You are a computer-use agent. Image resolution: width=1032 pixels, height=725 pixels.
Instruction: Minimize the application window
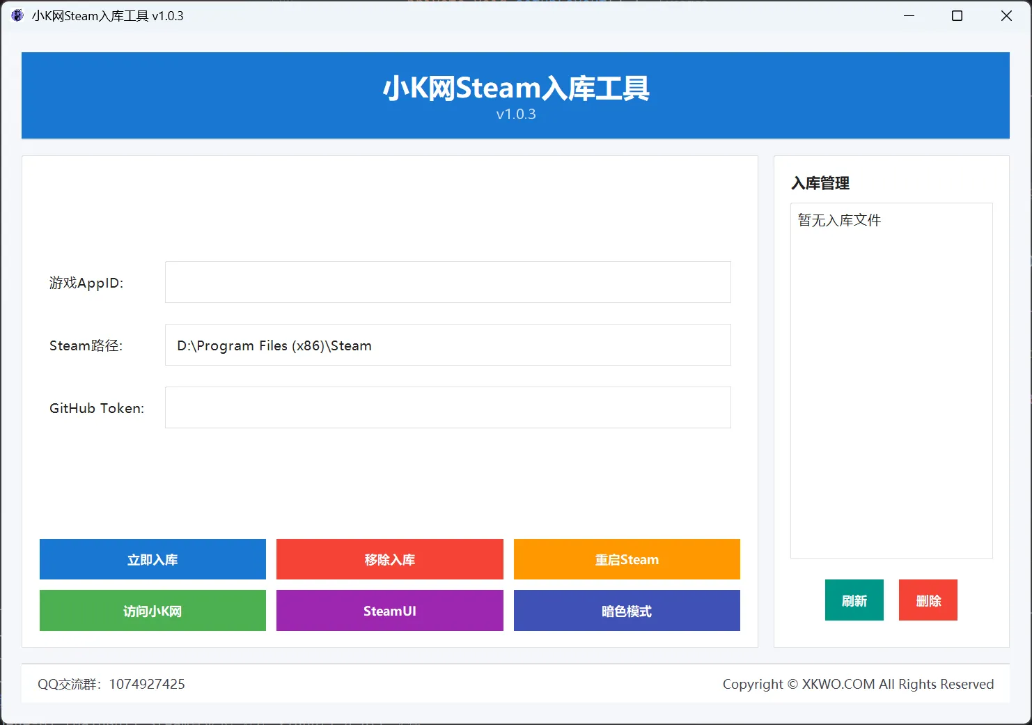pyautogui.click(x=909, y=15)
